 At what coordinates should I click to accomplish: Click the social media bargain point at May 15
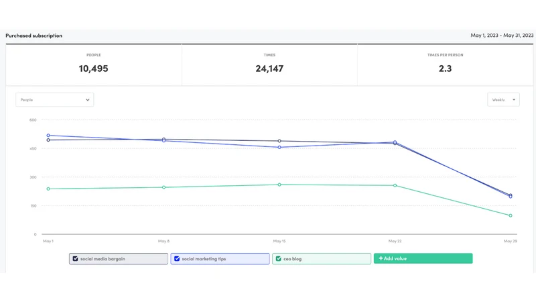coord(279,141)
